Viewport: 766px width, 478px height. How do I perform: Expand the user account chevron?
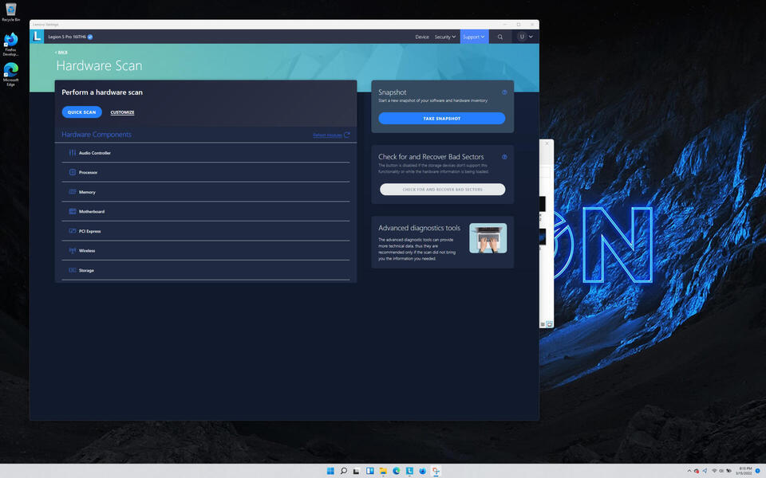pos(531,37)
